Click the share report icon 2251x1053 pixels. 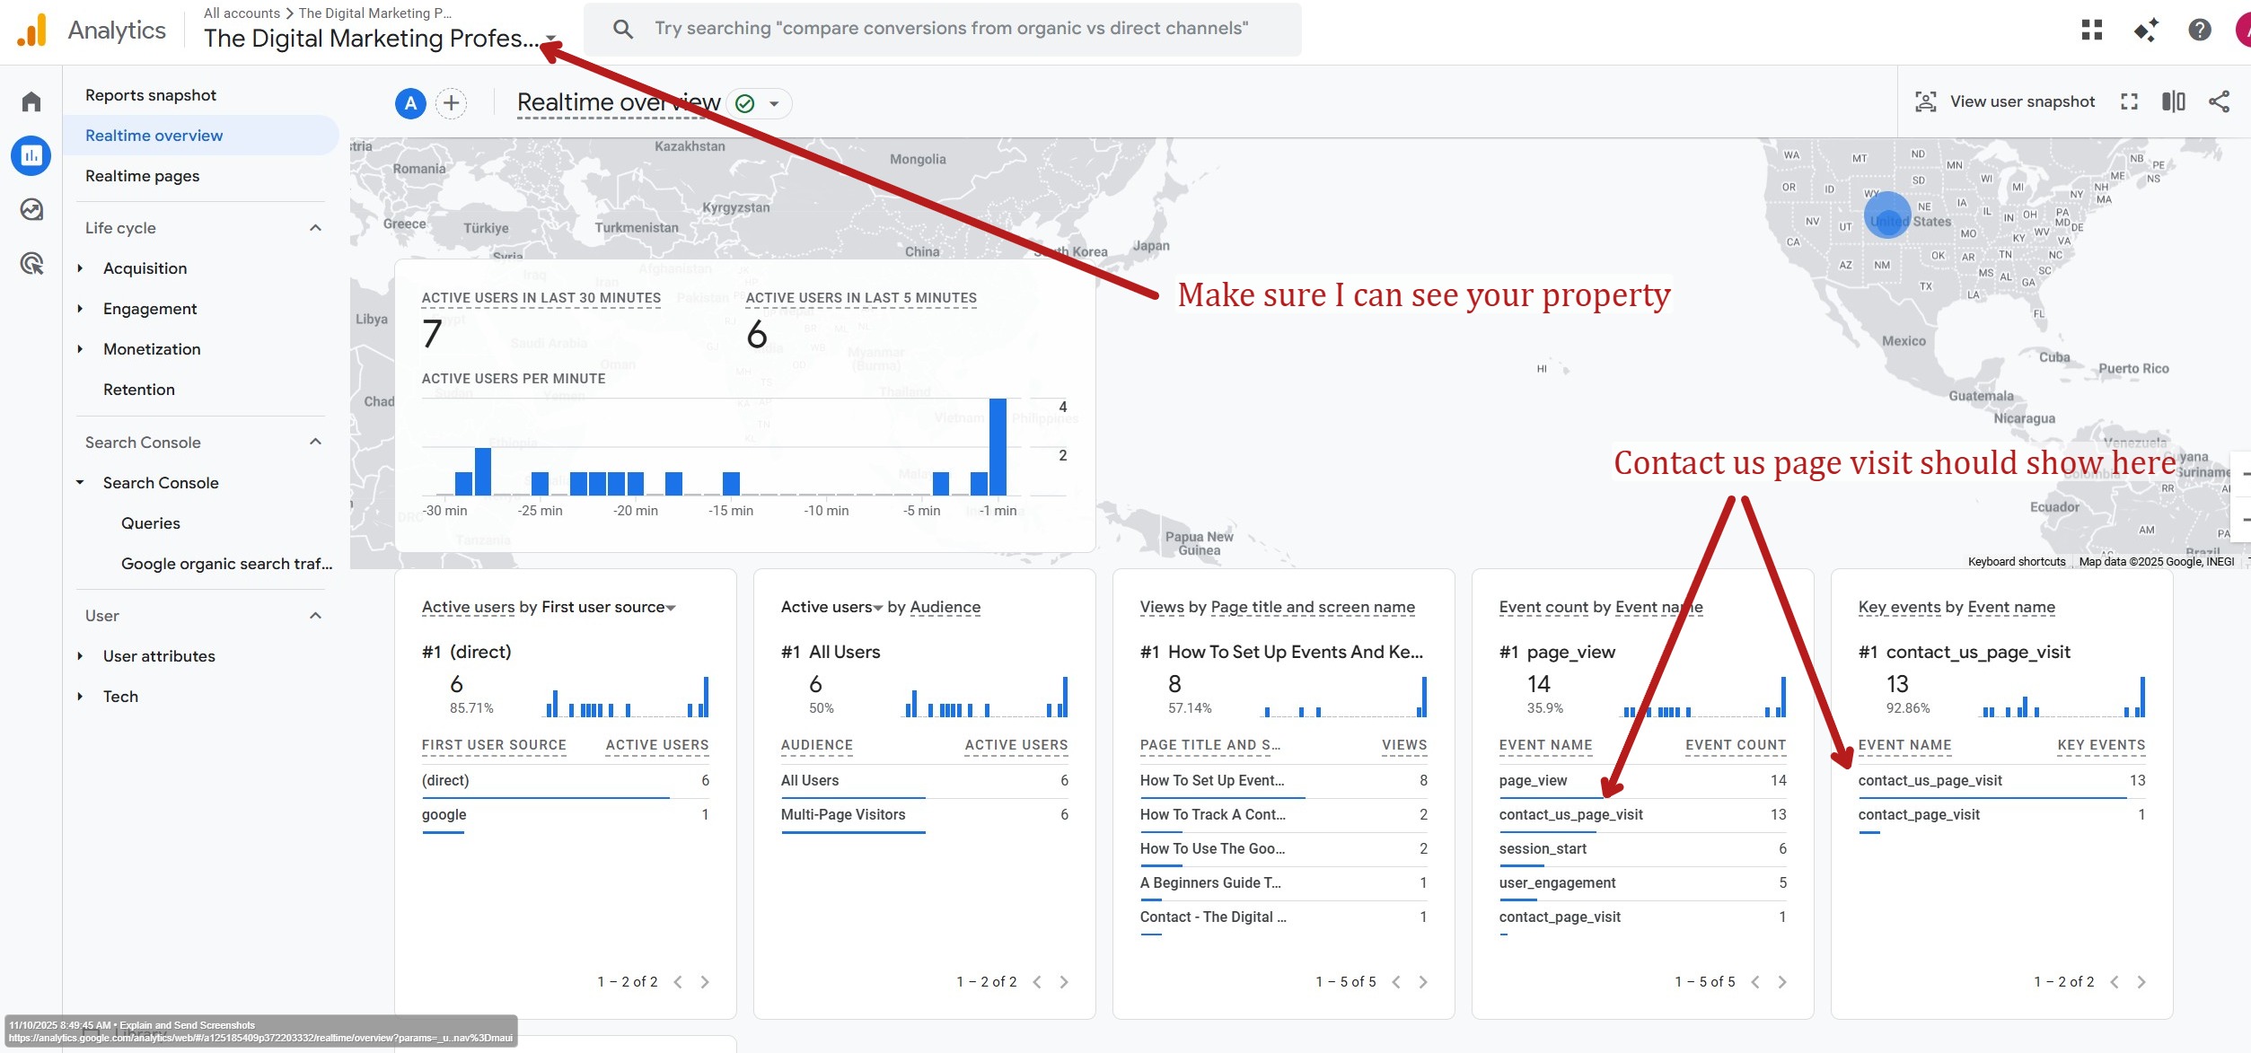pyautogui.click(x=2219, y=101)
